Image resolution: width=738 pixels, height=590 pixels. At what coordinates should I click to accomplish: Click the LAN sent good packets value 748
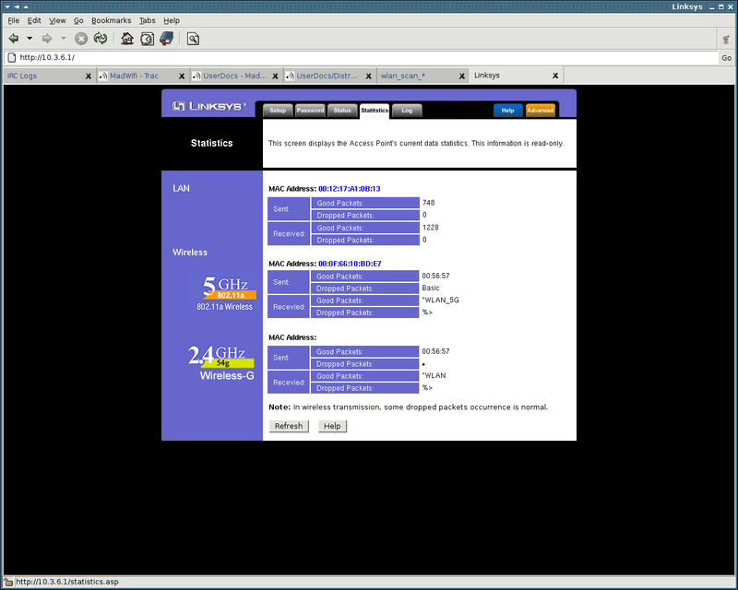429,203
